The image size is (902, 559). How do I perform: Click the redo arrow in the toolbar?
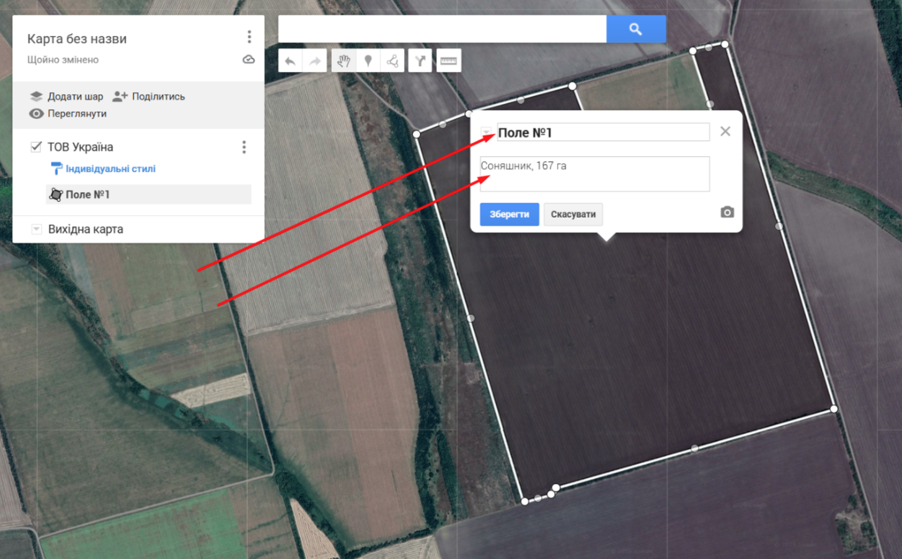click(x=315, y=61)
